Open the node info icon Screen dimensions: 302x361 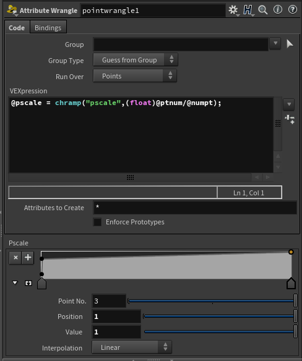278,9
